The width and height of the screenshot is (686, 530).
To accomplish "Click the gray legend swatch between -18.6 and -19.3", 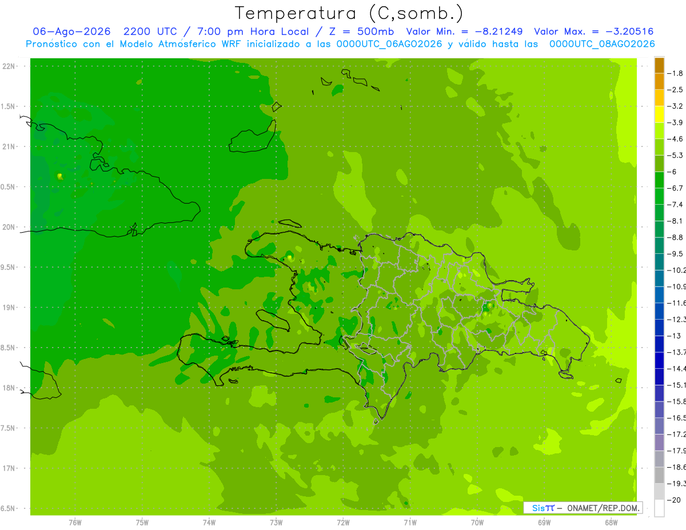I will click(x=659, y=475).
